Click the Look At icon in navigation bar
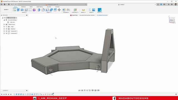The height and width of the screenshot is (100, 178). (82, 90)
